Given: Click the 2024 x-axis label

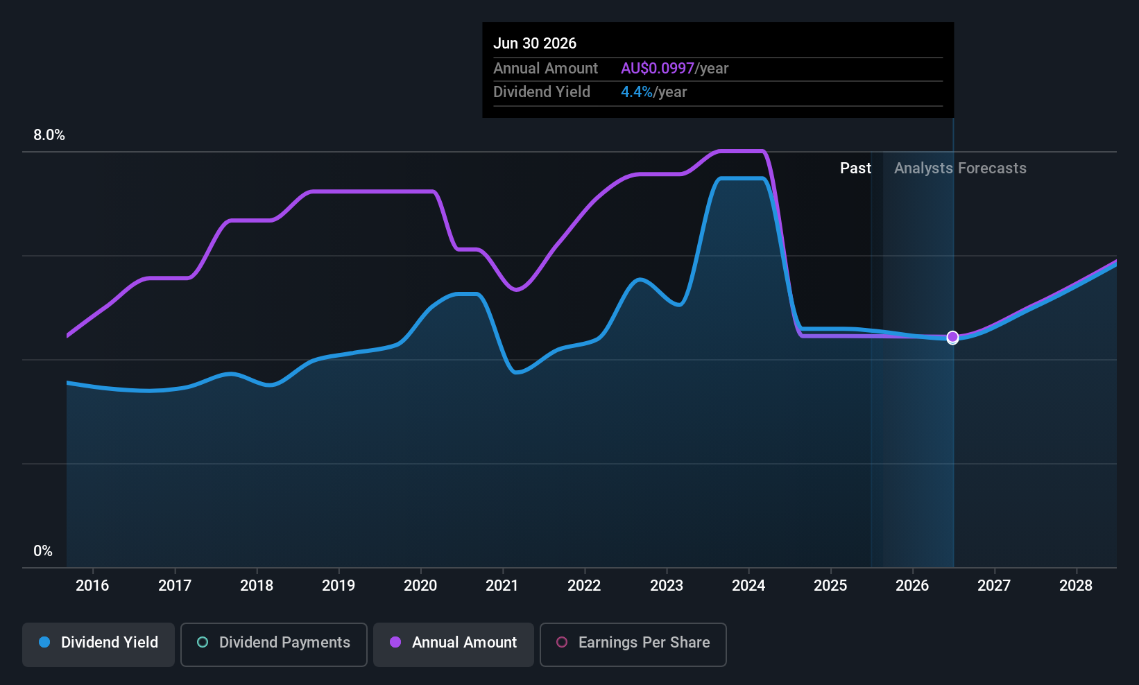Looking at the screenshot, I should (748, 586).
